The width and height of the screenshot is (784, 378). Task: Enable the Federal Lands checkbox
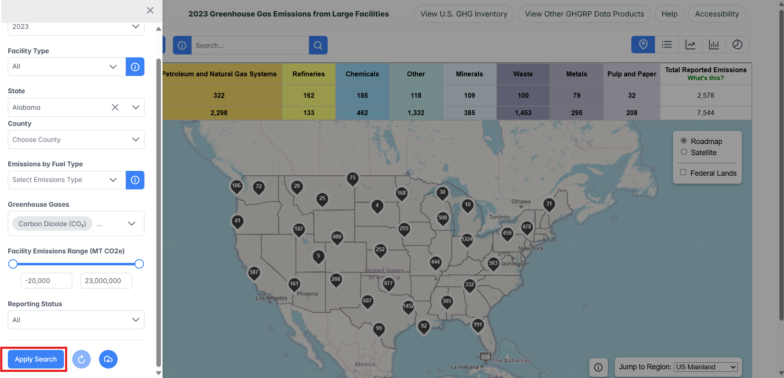(x=683, y=172)
